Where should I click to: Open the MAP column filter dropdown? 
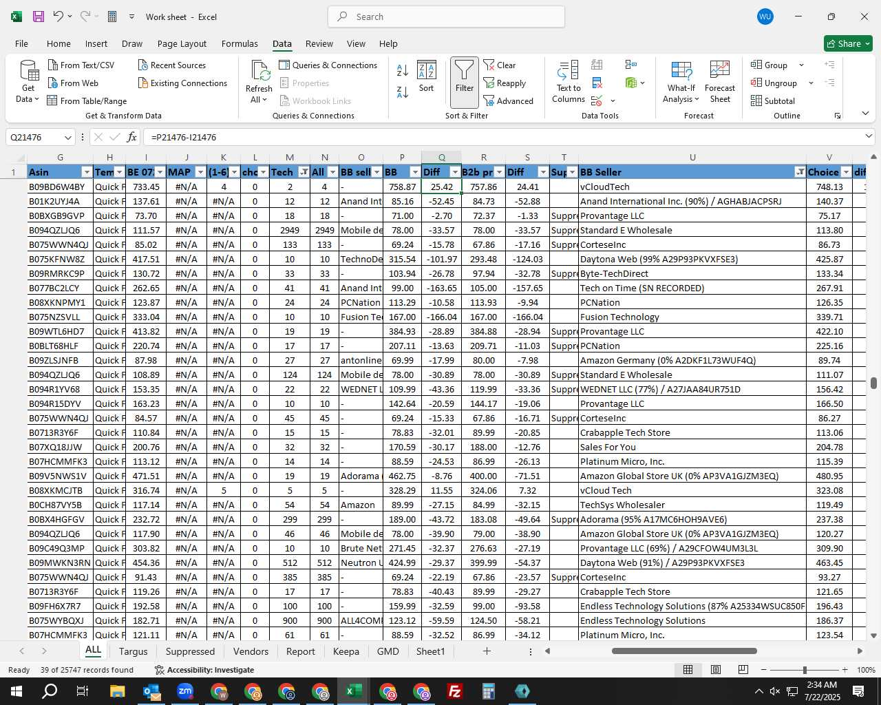tap(201, 172)
